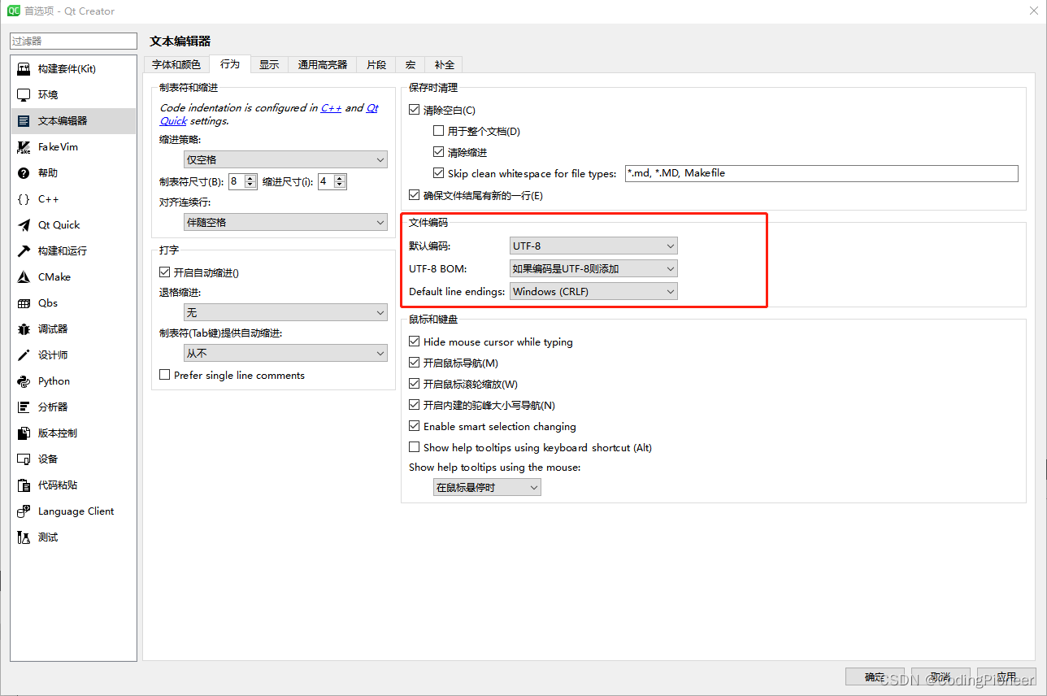Open the 缩进策略 dropdown showing 仅空格
1047x696 pixels.
[x=285, y=160]
